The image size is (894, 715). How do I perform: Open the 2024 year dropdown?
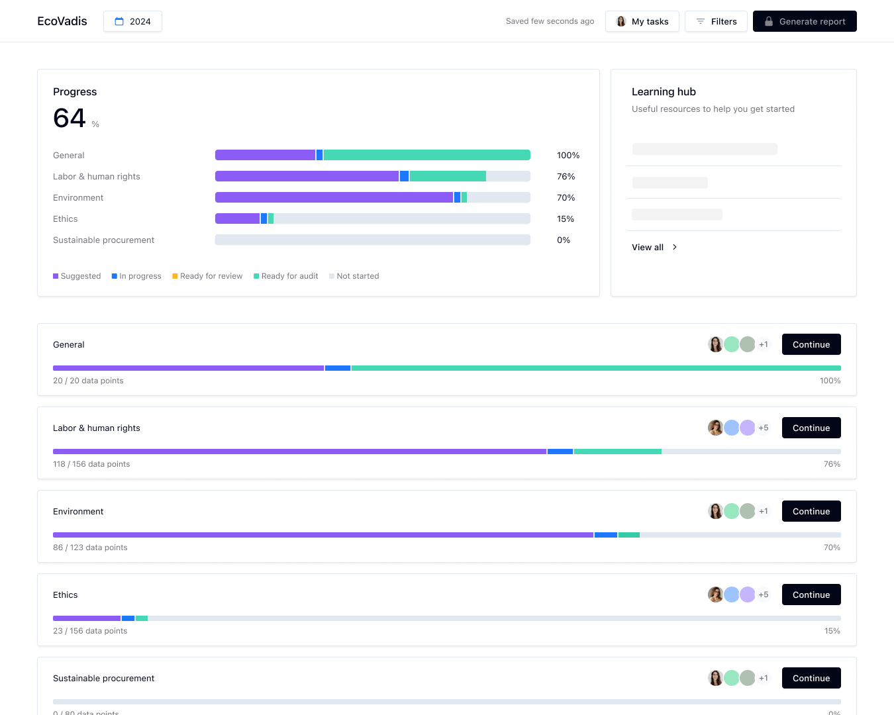pos(132,21)
